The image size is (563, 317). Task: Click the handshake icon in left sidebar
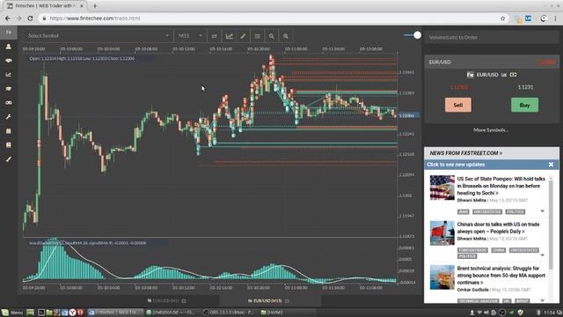(x=8, y=61)
